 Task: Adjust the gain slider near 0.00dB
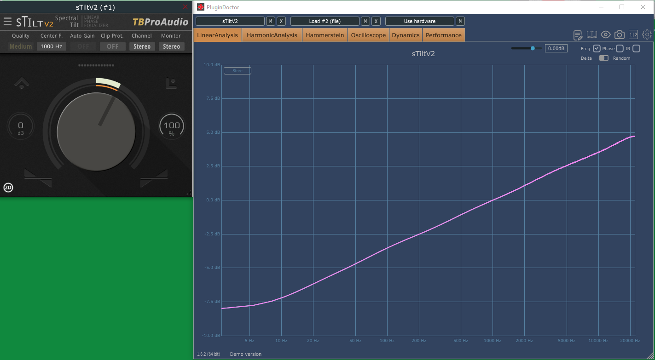pyautogui.click(x=527, y=48)
